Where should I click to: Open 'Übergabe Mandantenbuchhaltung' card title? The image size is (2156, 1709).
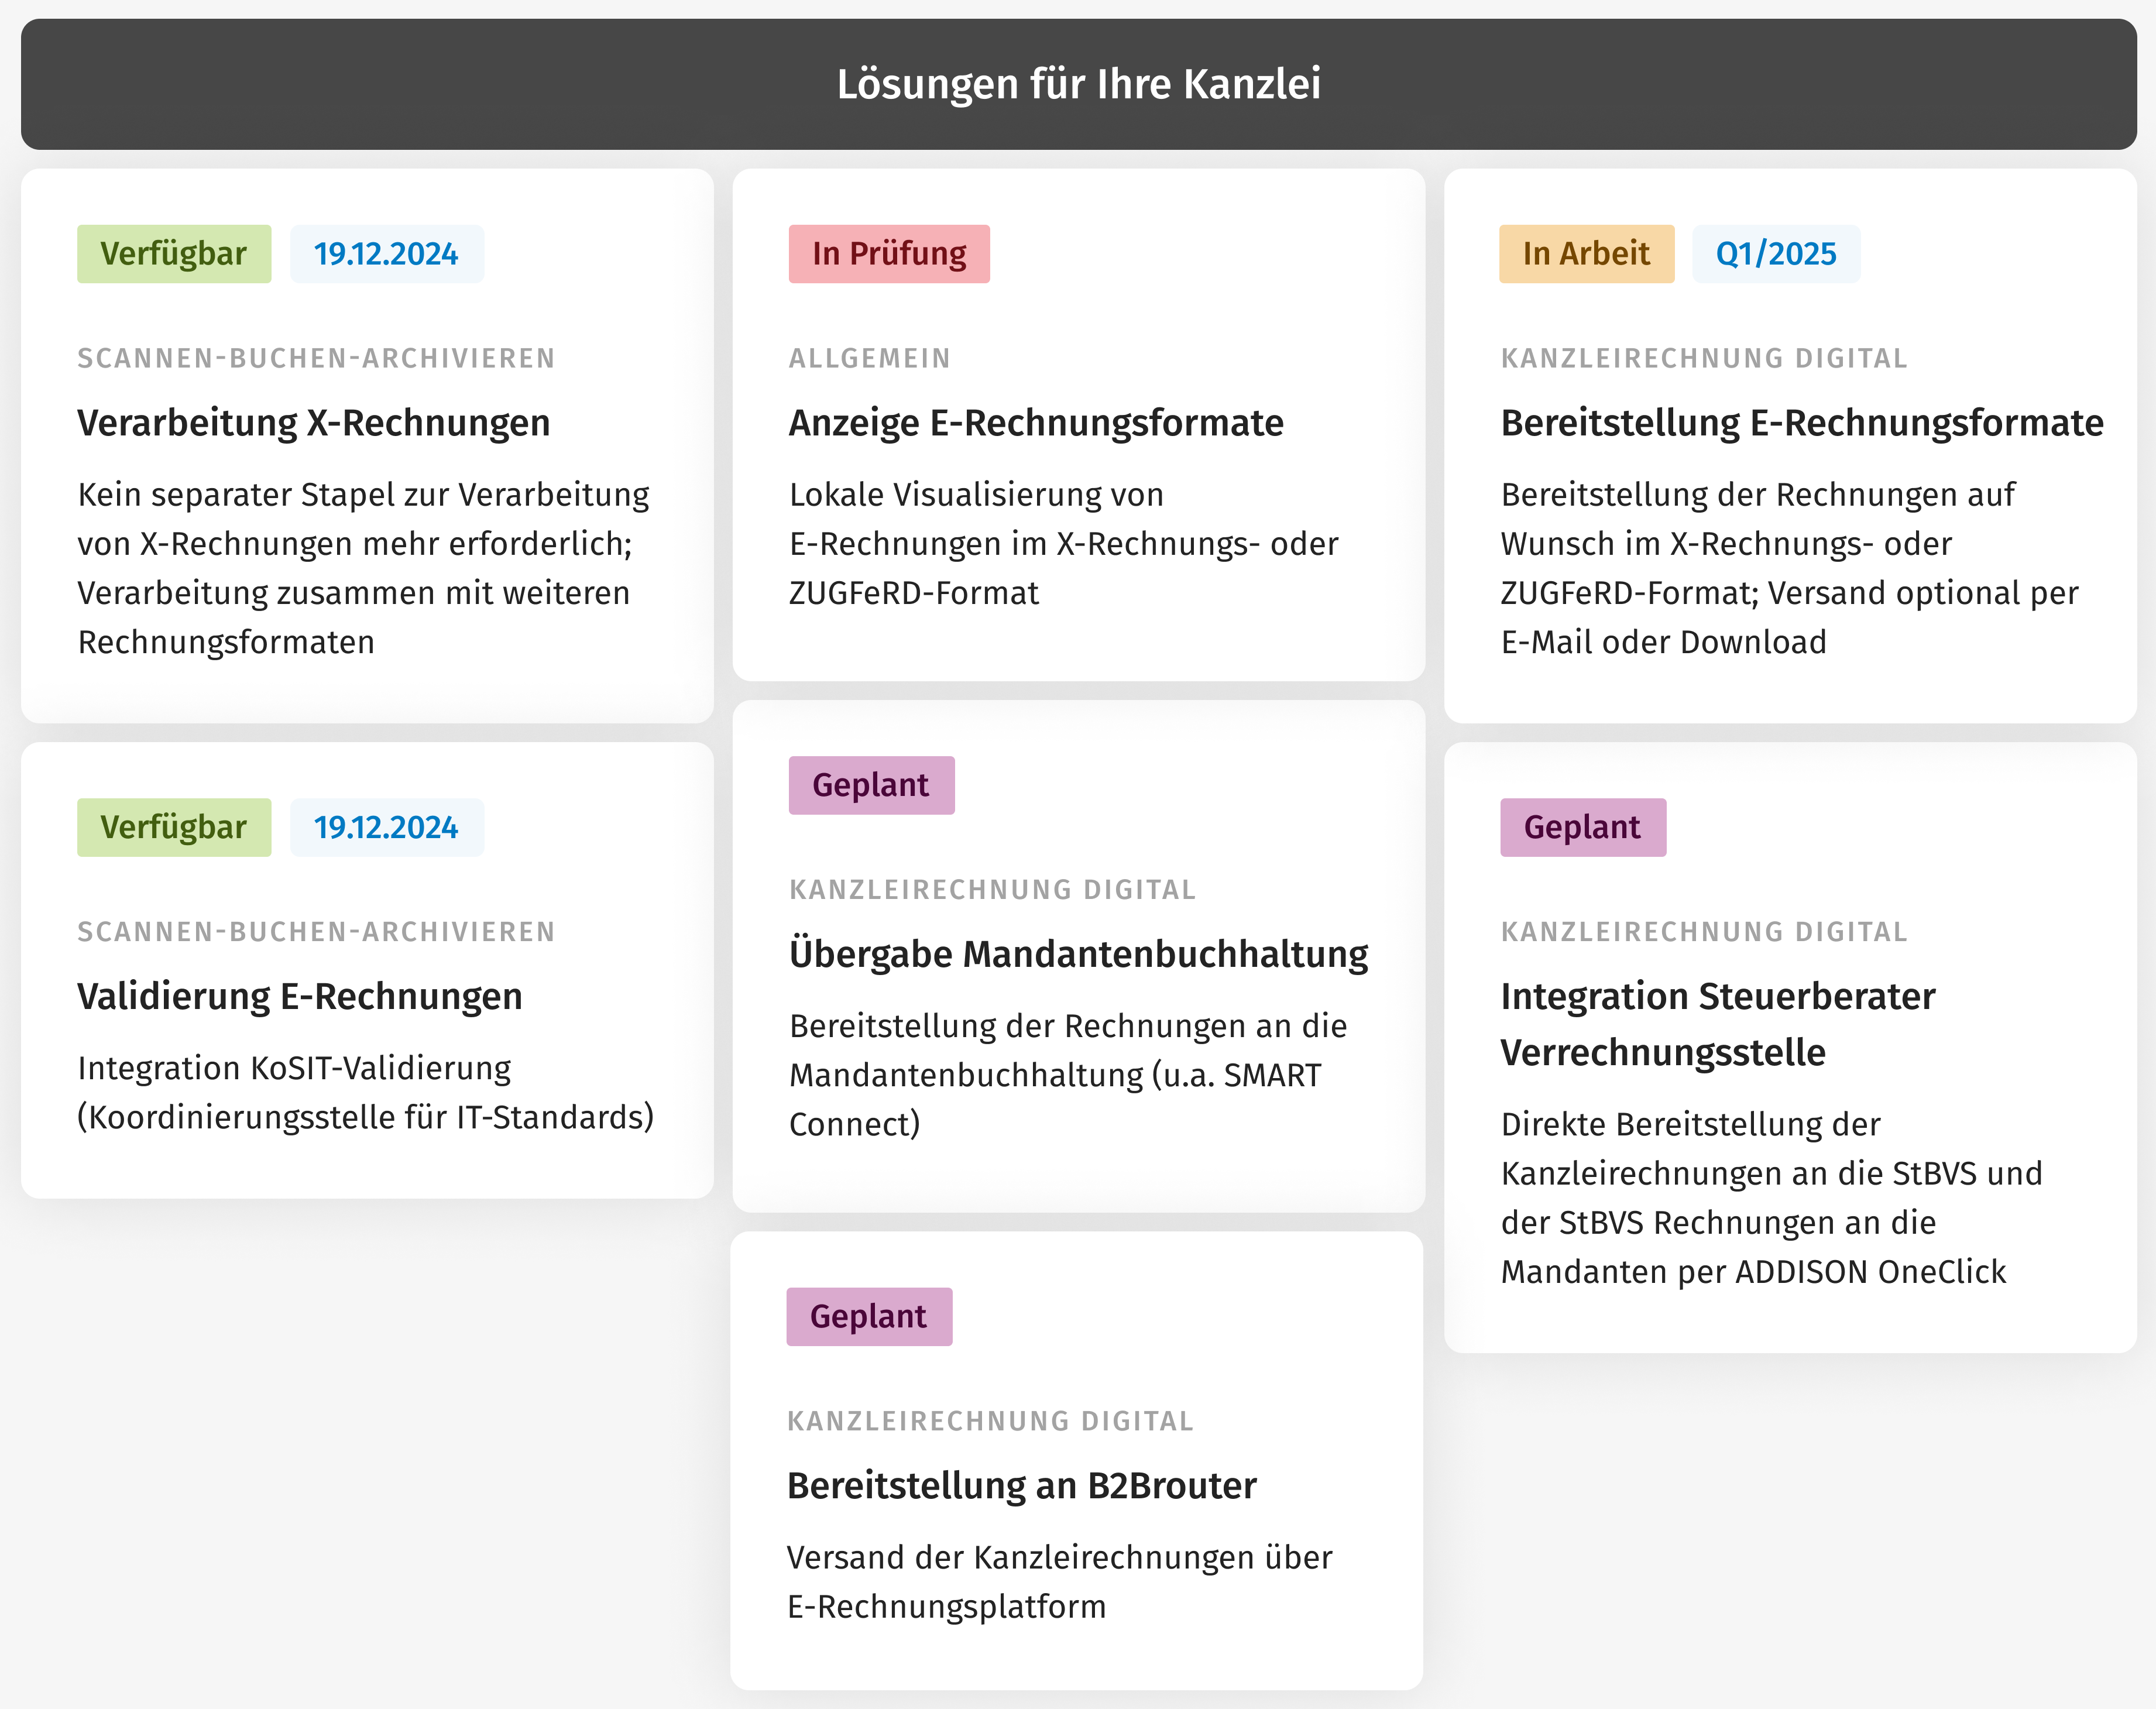[1078, 954]
